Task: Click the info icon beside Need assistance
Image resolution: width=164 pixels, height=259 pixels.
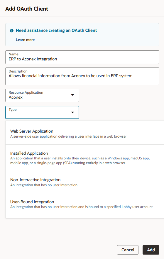Action: (12, 31)
